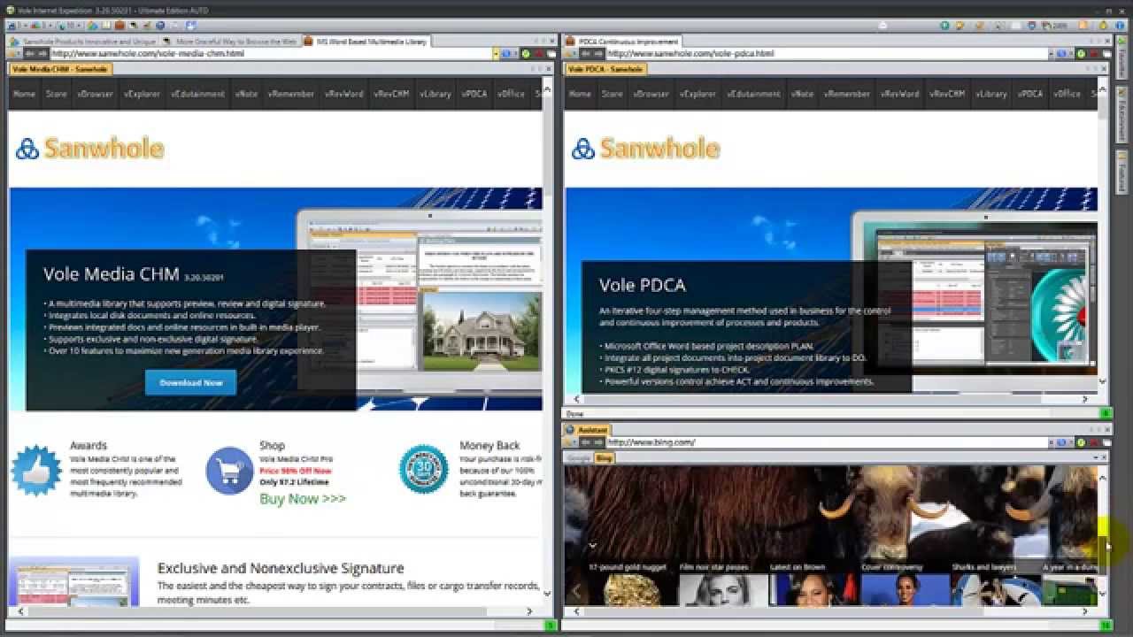Screen dimensions: 1133x637
Task: Select the Assistant pane tab
Action: coord(588,430)
